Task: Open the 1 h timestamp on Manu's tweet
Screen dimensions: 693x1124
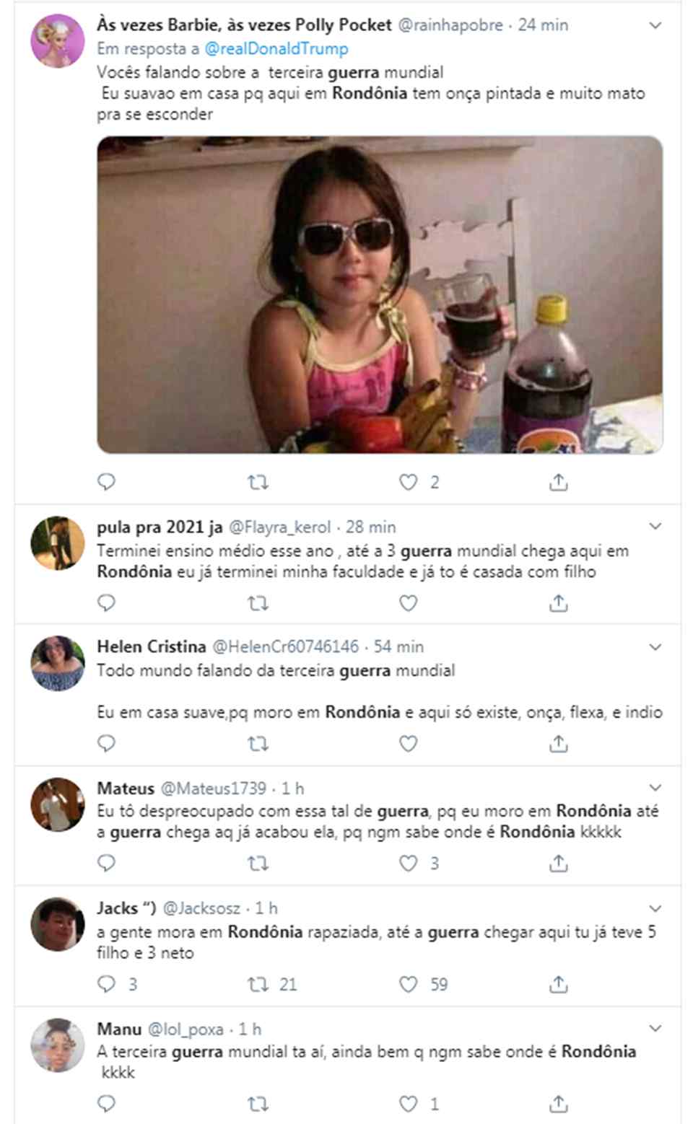Action: tap(250, 1029)
